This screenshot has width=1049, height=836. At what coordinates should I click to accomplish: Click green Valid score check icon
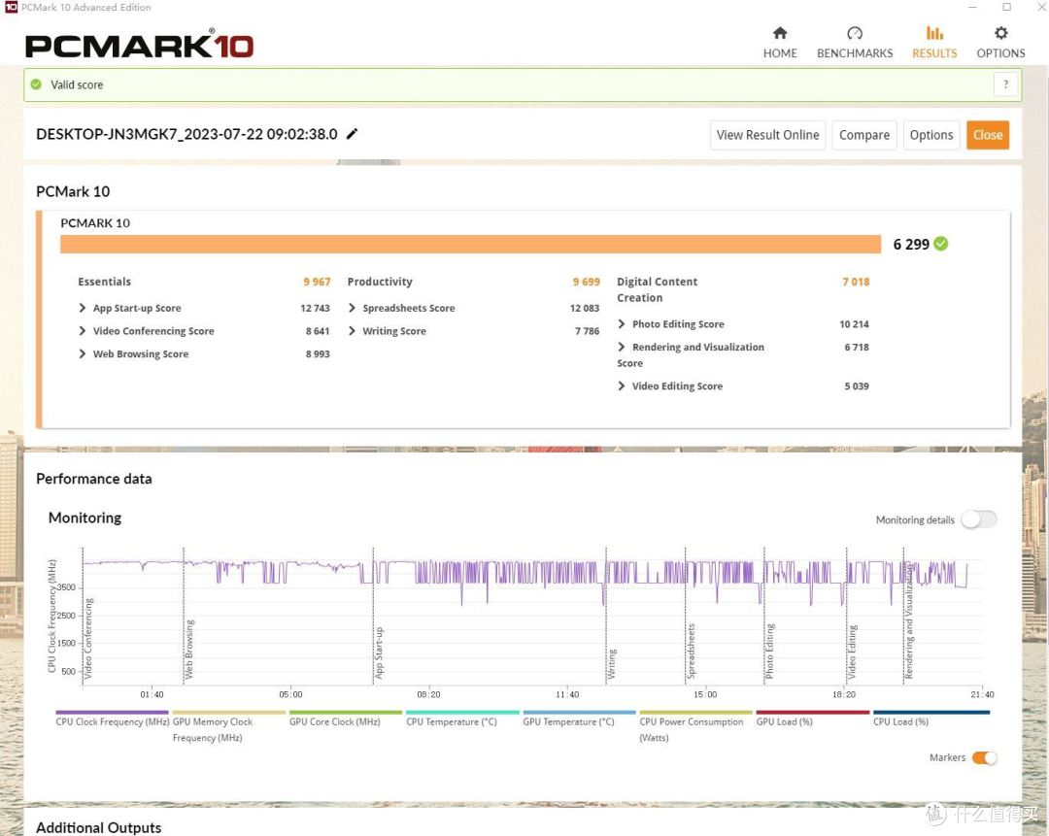(x=36, y=84)
